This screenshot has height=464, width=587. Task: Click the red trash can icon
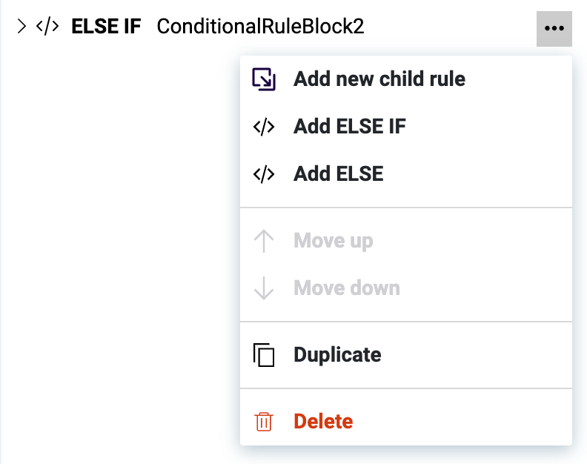click(264, 422)
